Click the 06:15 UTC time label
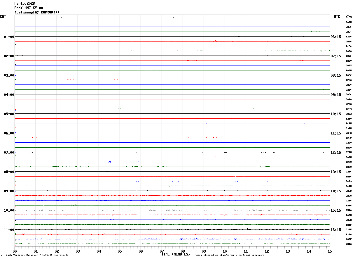This screenshot has height=259, width=353. point(335,37)
